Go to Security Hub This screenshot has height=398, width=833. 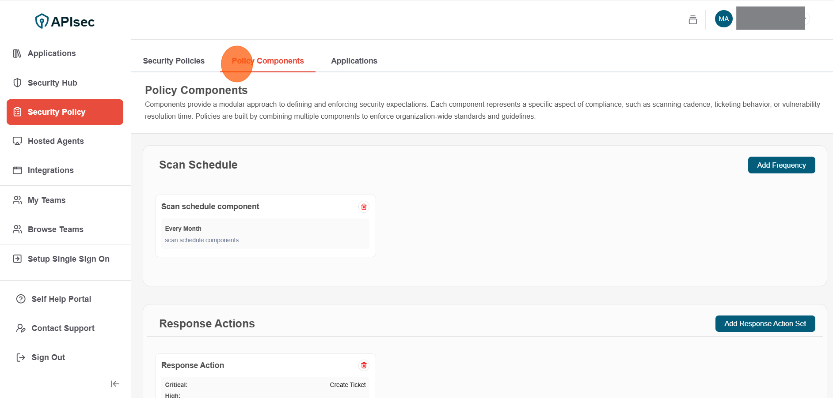pos(52,83)
